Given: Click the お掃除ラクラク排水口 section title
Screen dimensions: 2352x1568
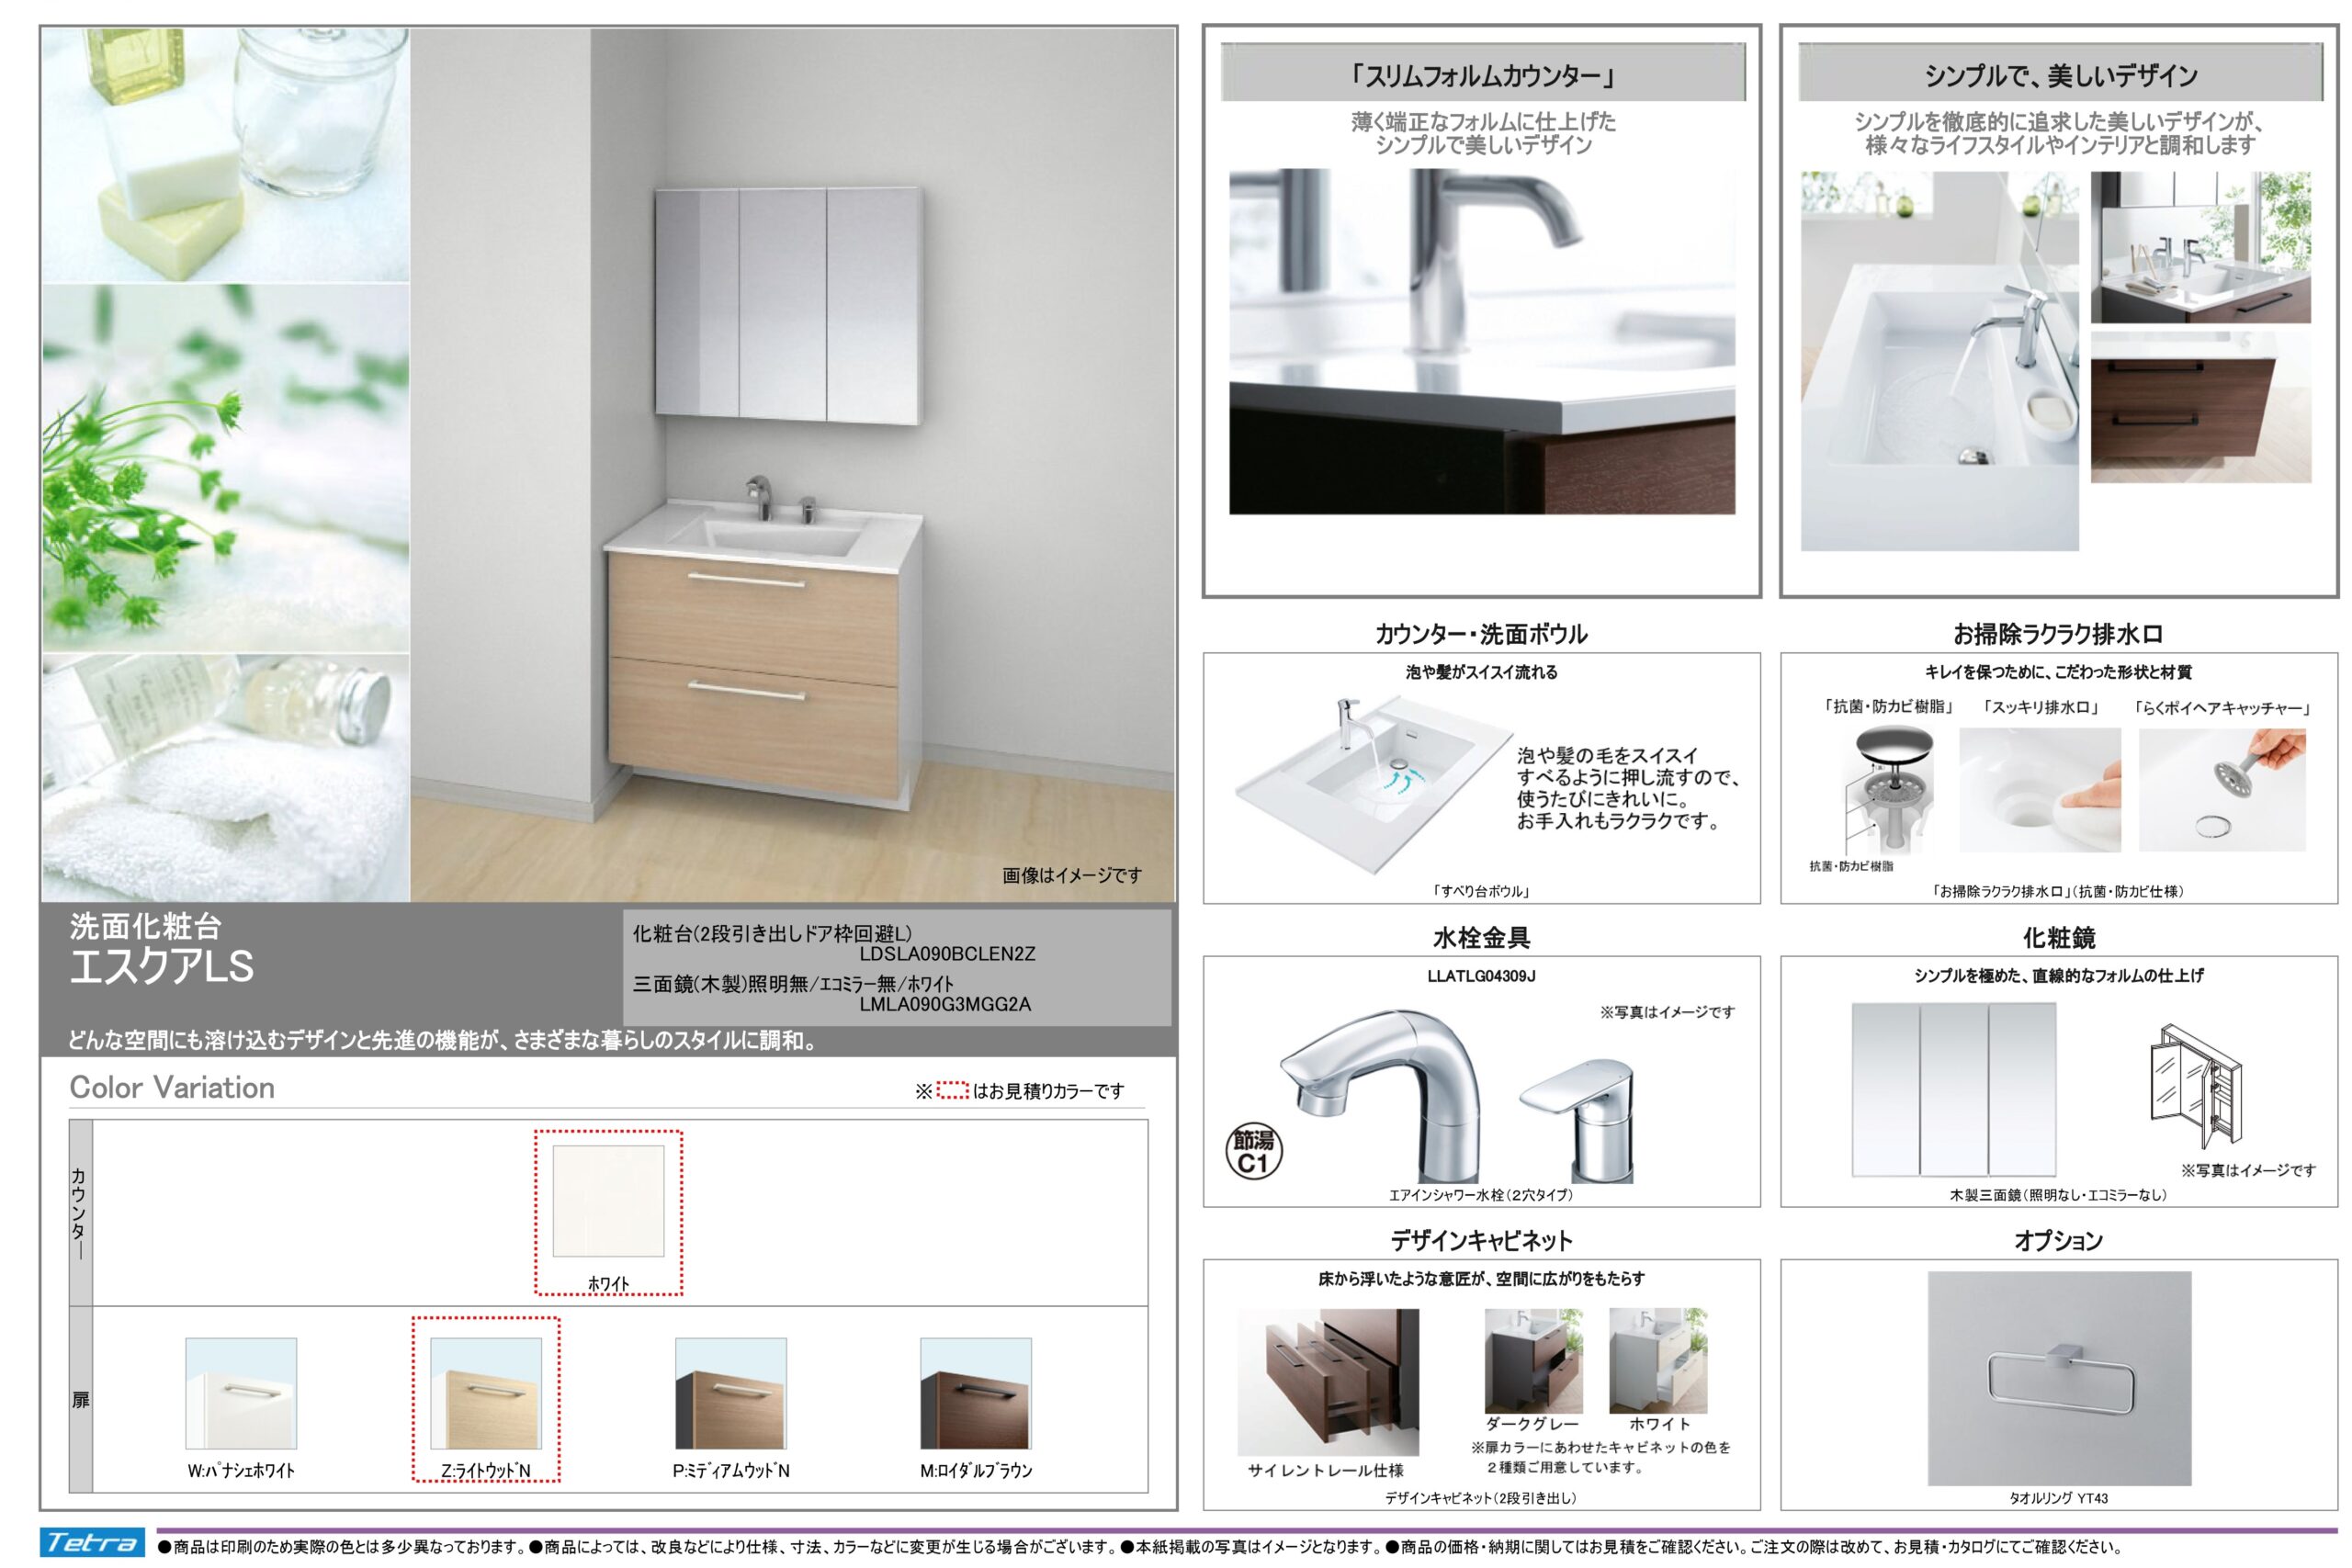Looking at the screenshot, I should (2059, 633).
